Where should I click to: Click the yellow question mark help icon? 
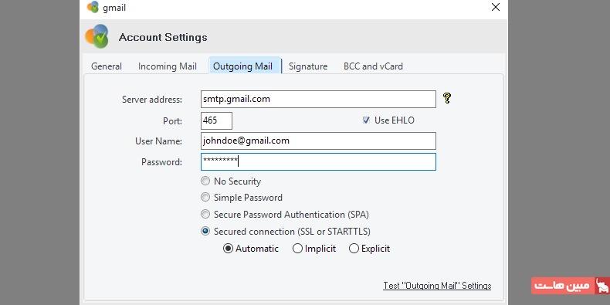tap(447, 98)
